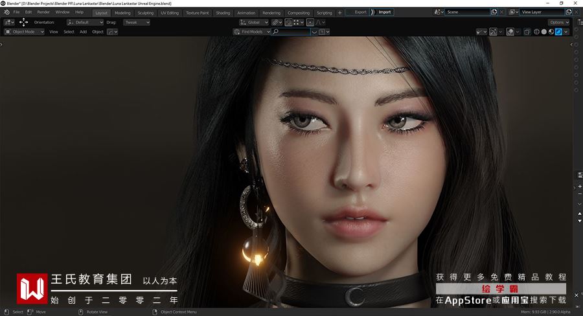This screenshot has width=583, height=316.
Task: Toggle viewport gizmos display
Action: (x=493, y=32)
